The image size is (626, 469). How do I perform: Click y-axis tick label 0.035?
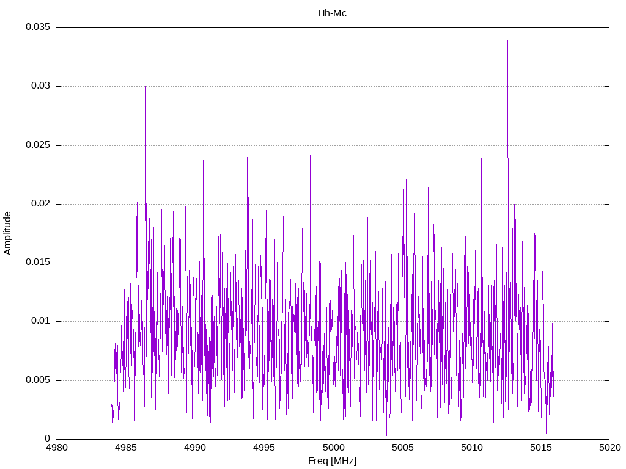click(38, 27)
